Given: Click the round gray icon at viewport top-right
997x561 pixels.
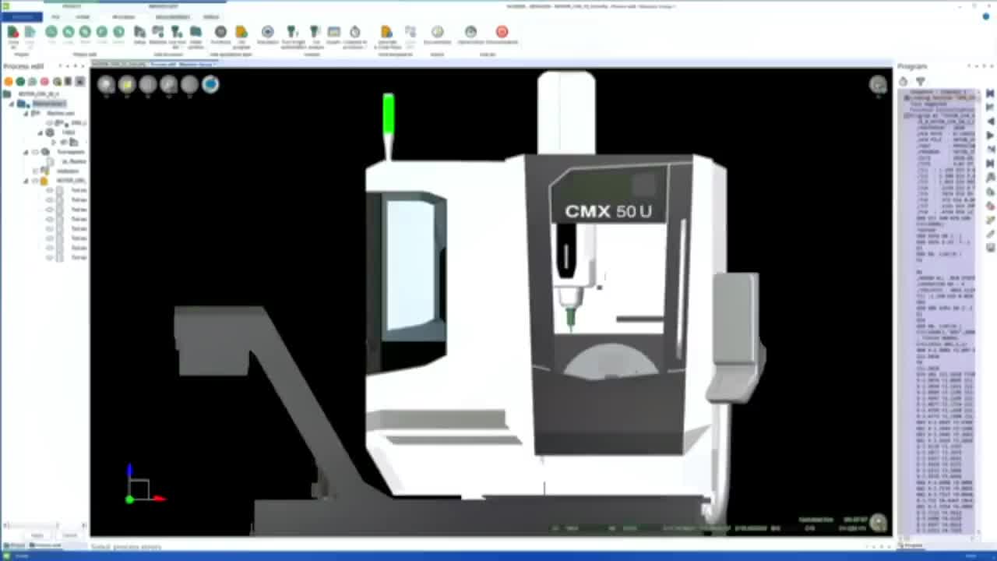Looking at the screenshot, I should click(878, 85).
